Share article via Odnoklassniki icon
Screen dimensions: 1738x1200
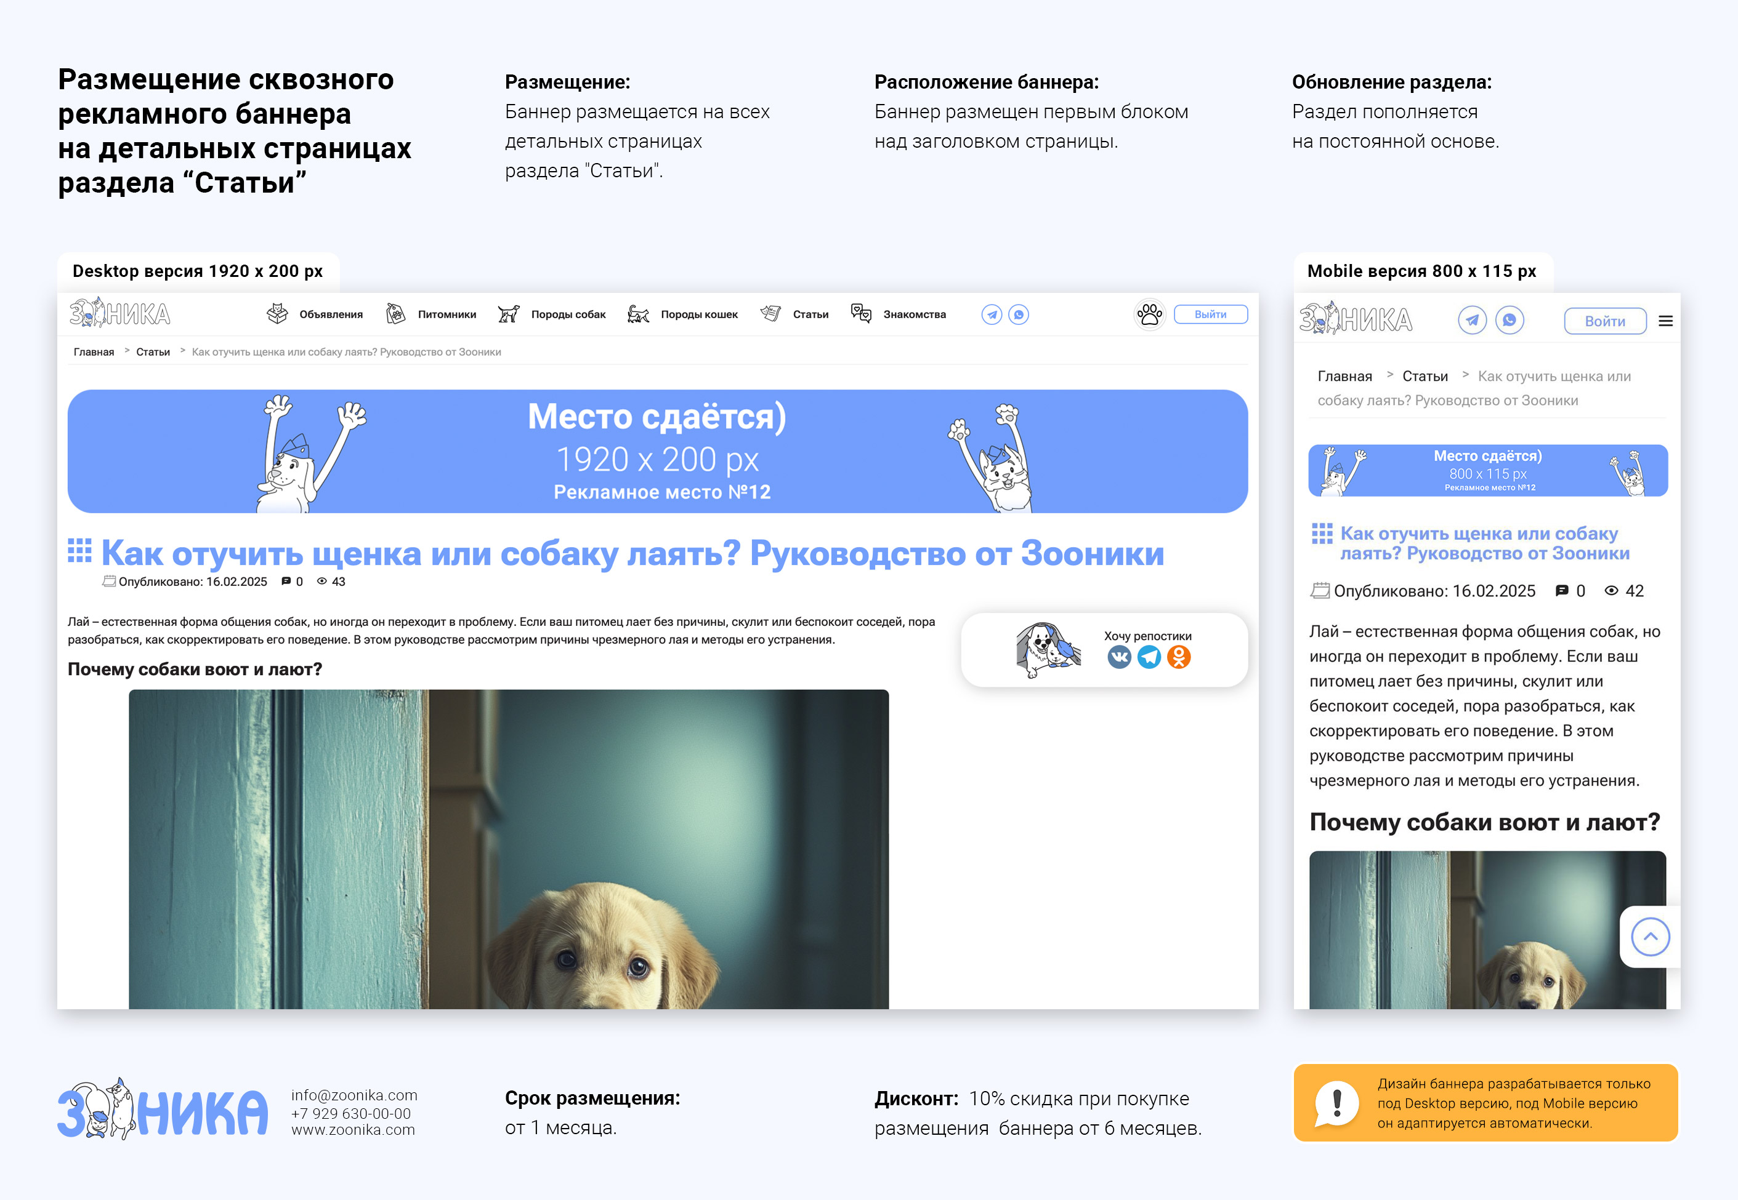tap(1179, 657)
